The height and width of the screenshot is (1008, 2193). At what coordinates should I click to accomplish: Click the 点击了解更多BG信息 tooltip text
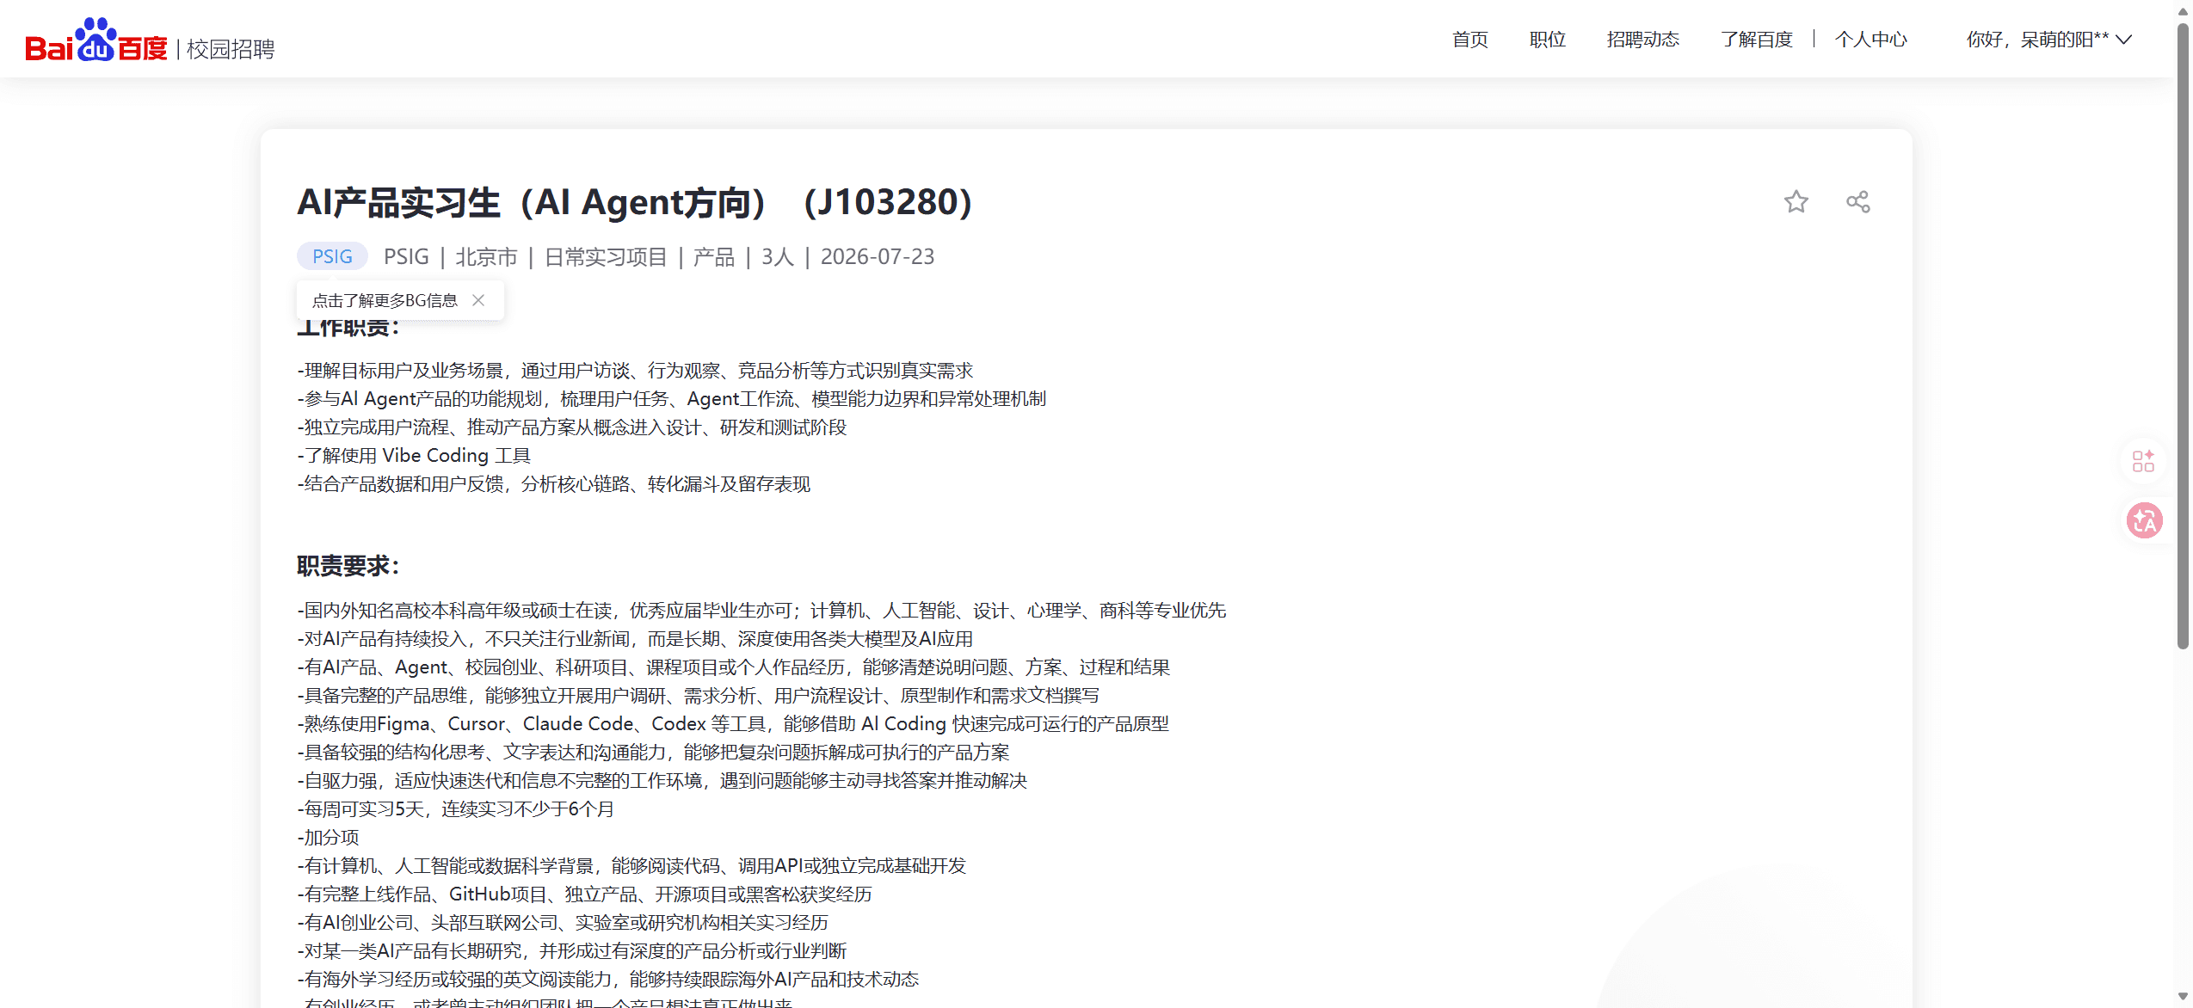[385, 300]
